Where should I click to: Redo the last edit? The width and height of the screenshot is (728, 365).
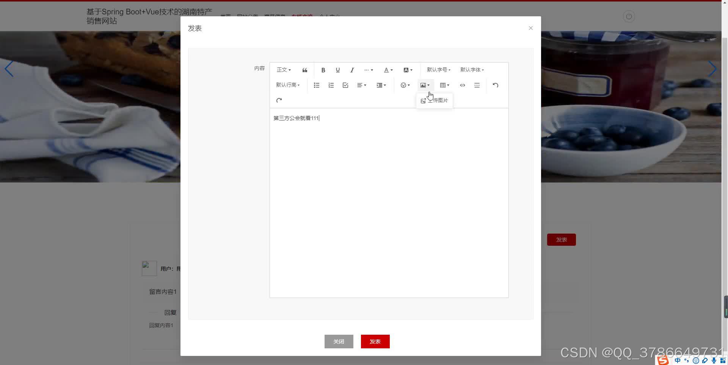279,100
